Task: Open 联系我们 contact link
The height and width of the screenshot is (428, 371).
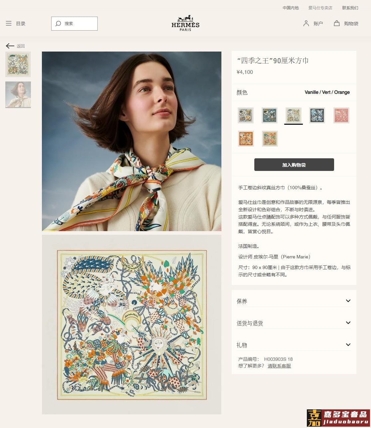Action: (x=350, y=8)
